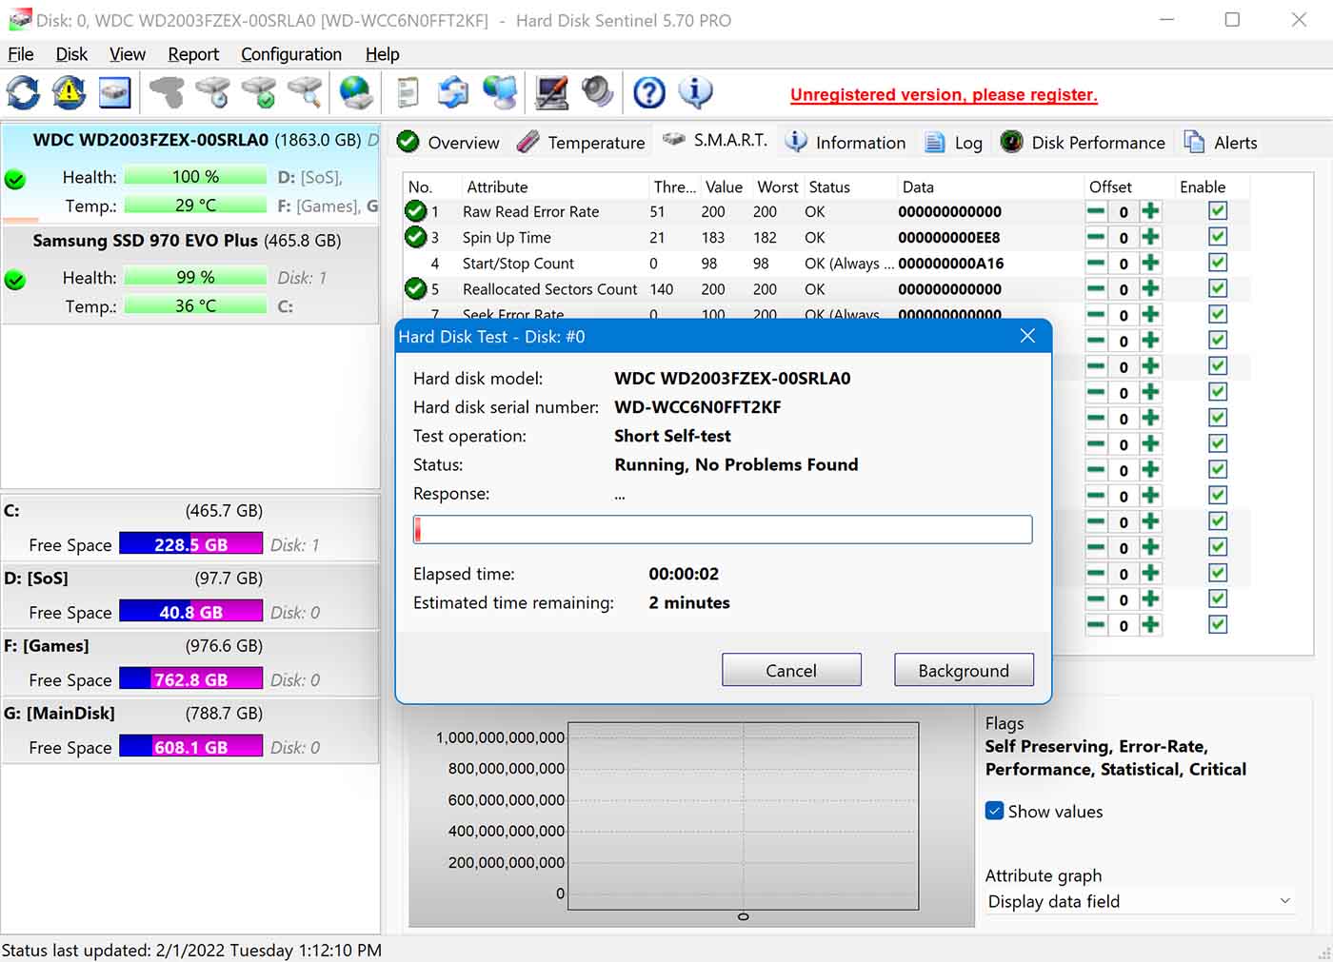Click the send email toolbar icon
The height and width of the screenshot is (962, 1333).
(453, 92)
